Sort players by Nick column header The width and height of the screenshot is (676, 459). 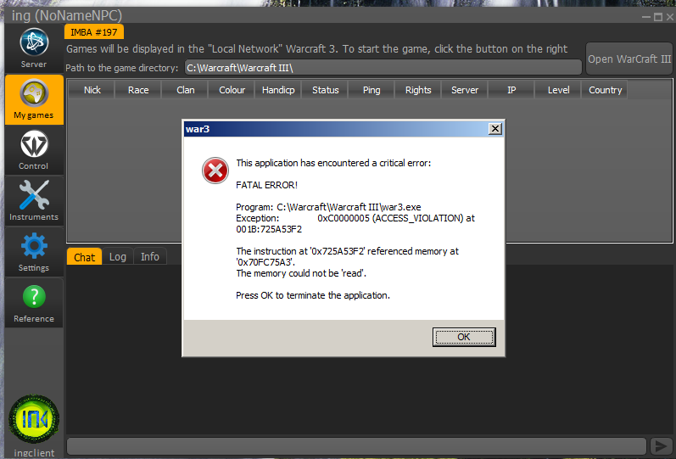tap(92, 90)
